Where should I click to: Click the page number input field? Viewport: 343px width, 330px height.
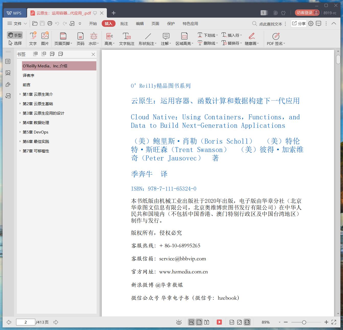pos(26,322)
